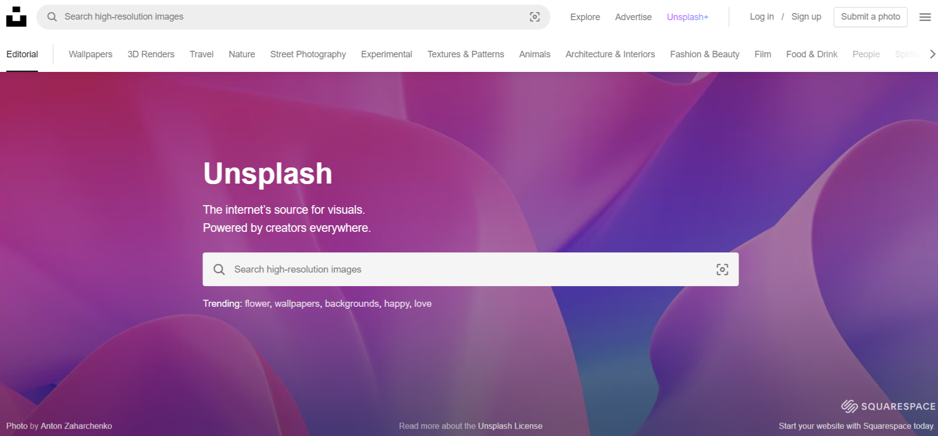Open visual search in the hero search box
938x436 pixels.
tap(722, 270)
